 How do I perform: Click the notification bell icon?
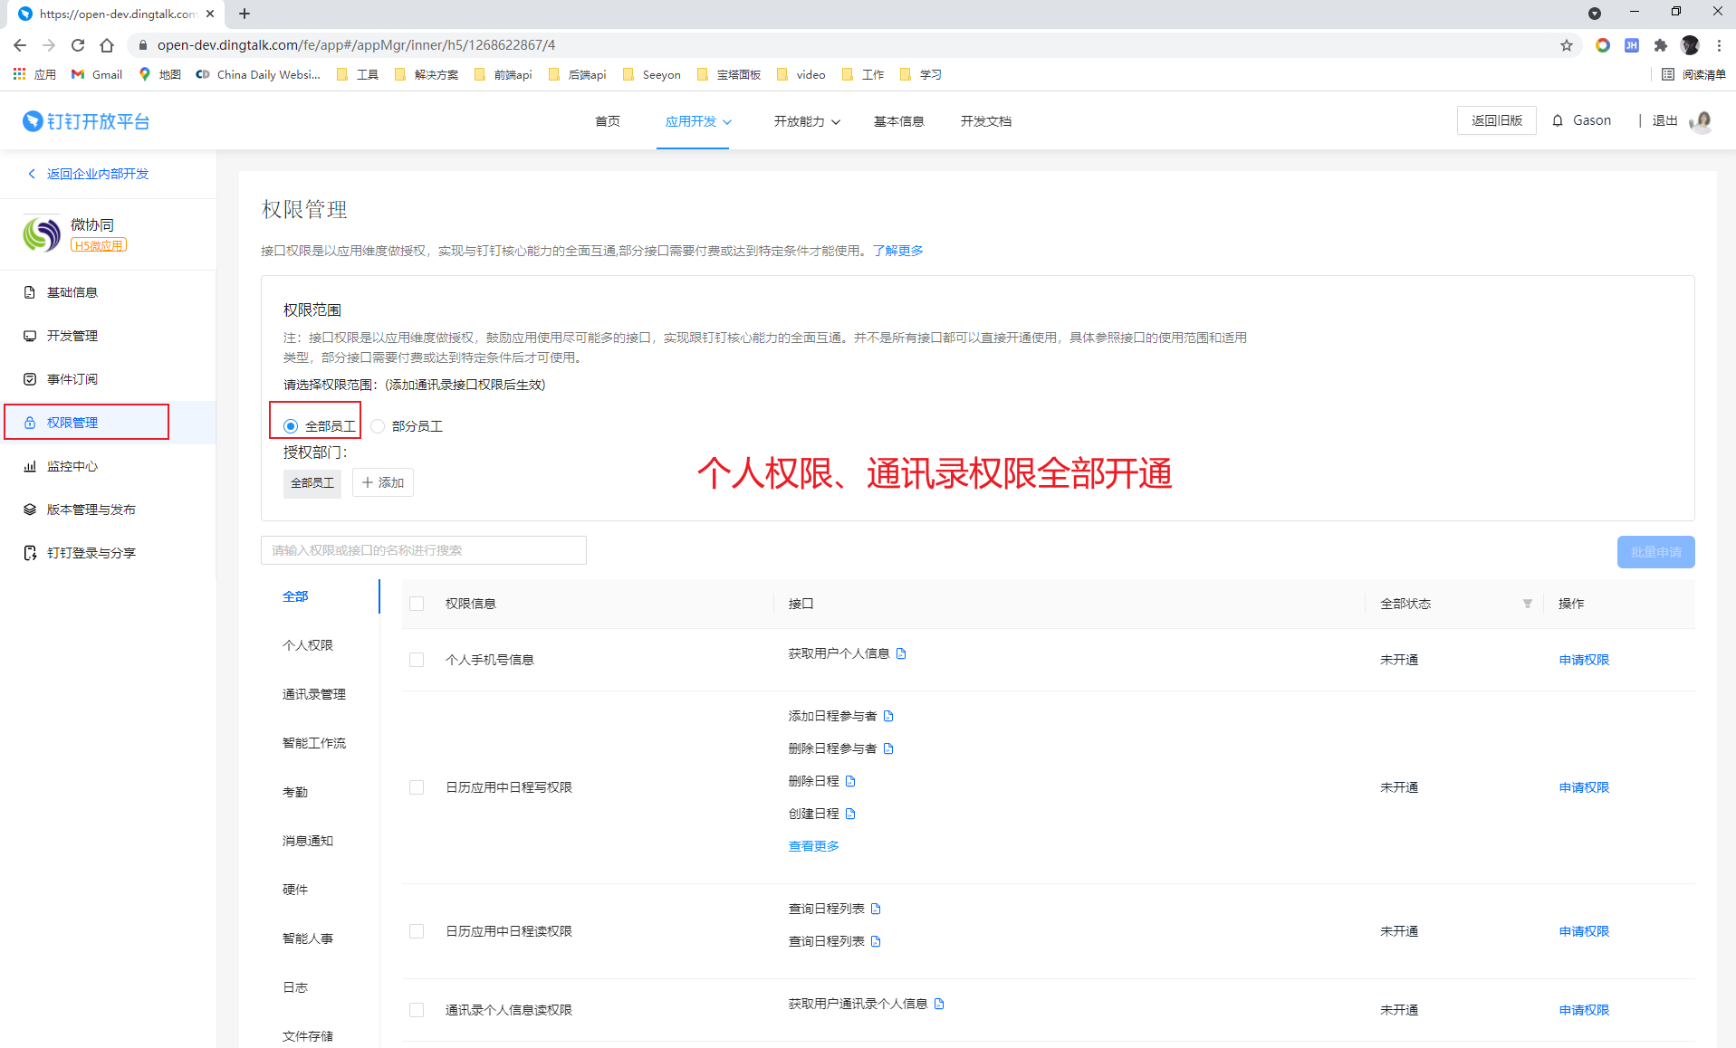tap(1558, 120)
